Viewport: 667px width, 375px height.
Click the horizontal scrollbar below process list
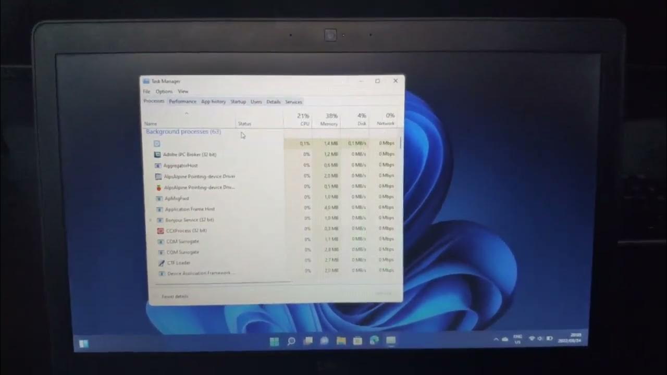coord(223,284)
